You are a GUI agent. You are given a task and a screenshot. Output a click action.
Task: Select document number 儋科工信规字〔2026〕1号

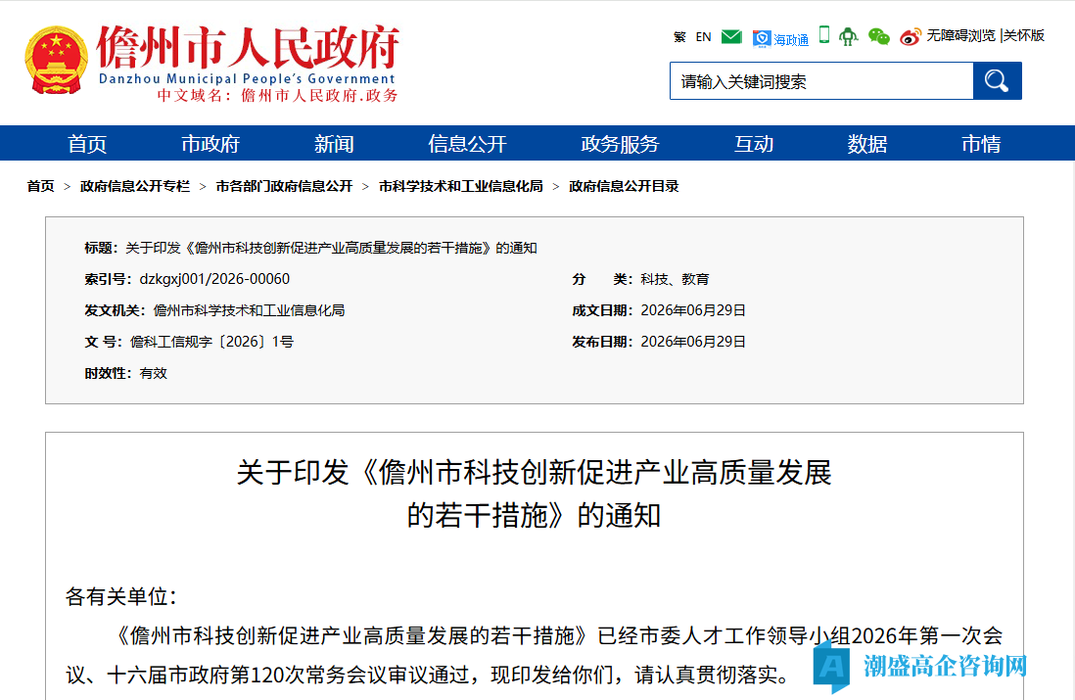pos(211,342)
